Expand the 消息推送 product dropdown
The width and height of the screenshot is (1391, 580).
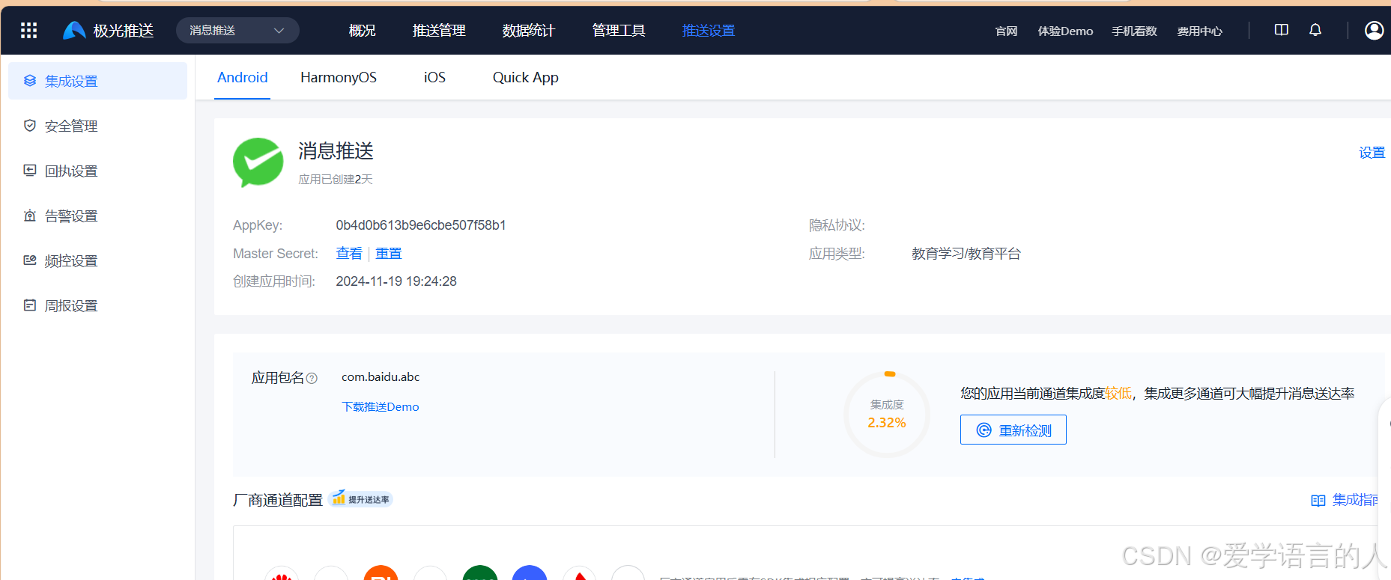(237, 31)
